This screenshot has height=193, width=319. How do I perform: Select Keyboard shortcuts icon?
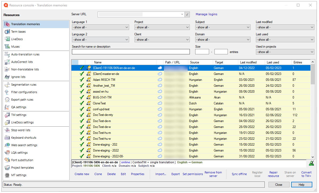pos(7,138)
